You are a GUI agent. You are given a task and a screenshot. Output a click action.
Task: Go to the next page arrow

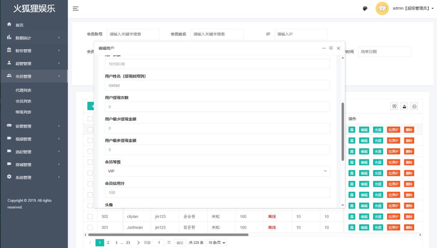[x=138, y=243]
